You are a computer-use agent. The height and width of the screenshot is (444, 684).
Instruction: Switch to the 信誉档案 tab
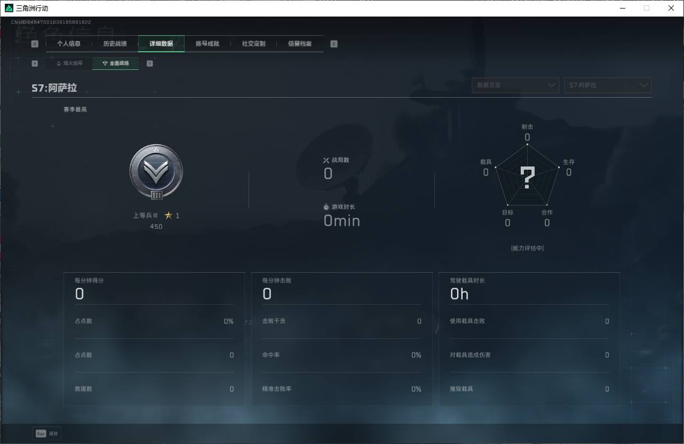pos(300,44)
